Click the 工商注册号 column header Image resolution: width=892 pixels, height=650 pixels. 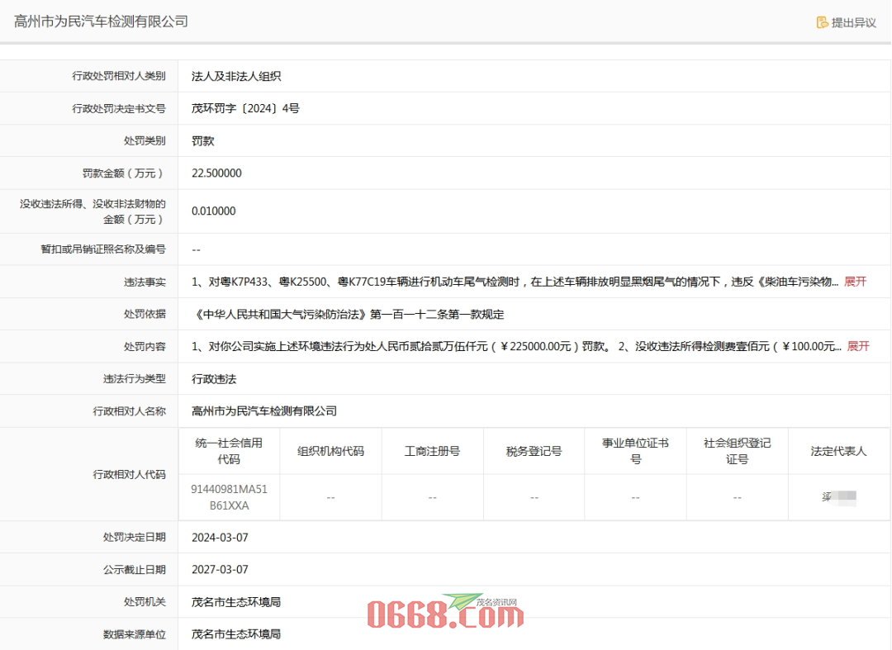point(432,451)
